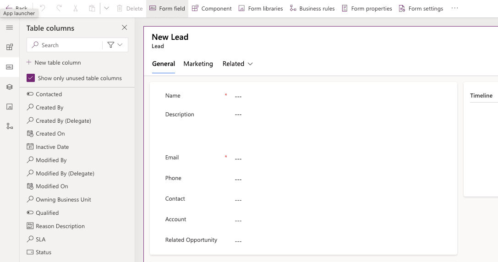
Task: Open Business rules icon in left rail
Action: (10, 126)
